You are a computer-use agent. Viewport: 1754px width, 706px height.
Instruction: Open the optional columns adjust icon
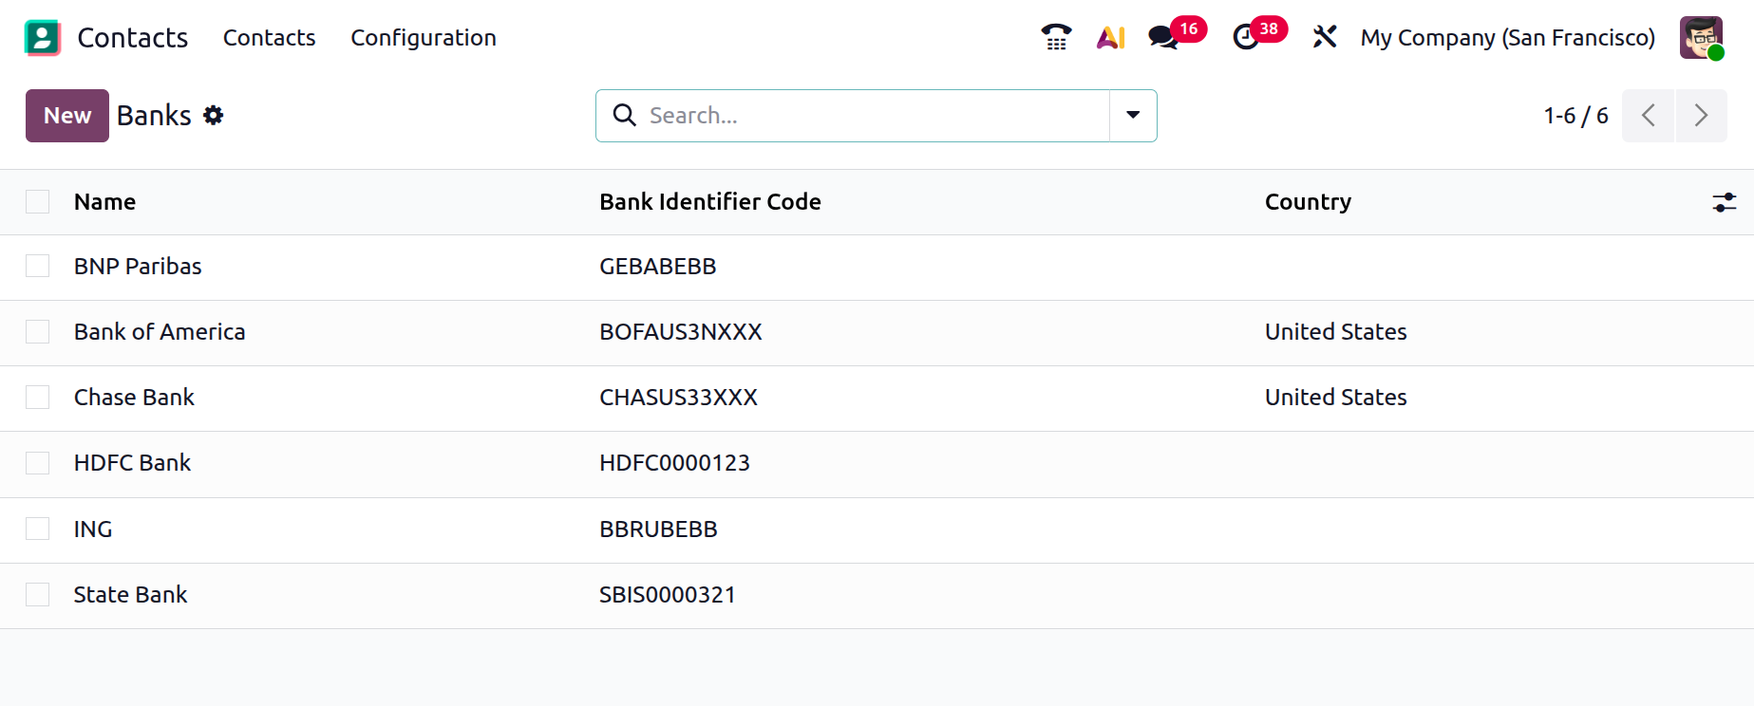pyautogui.click(x=1724, y=202)
